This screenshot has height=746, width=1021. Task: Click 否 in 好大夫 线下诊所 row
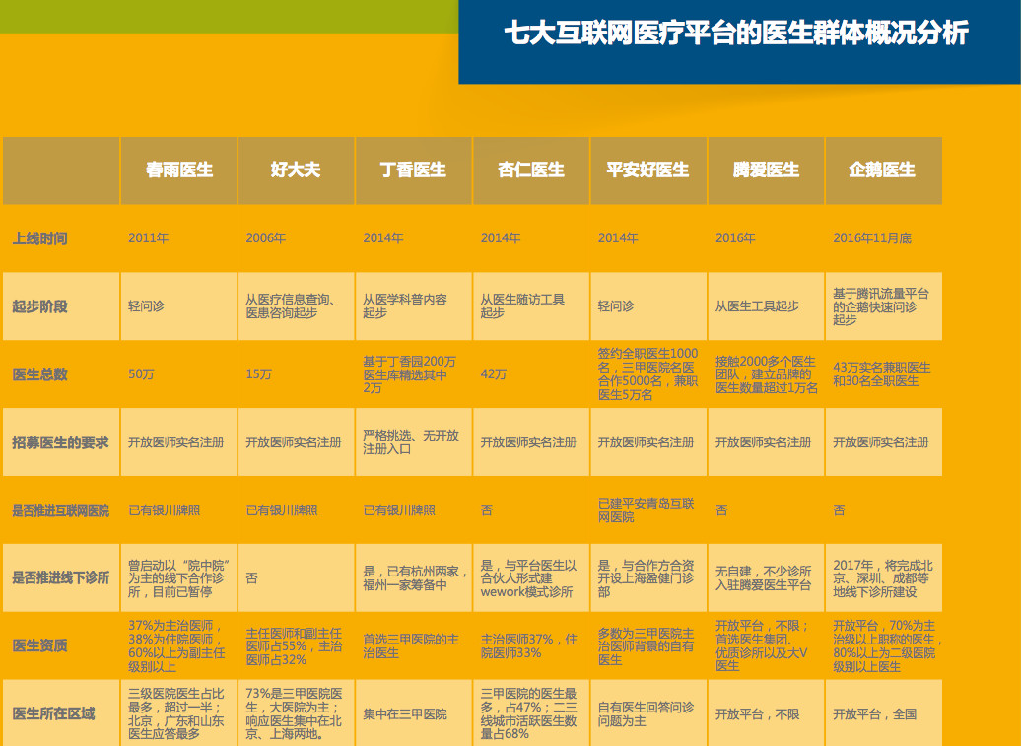251,578
